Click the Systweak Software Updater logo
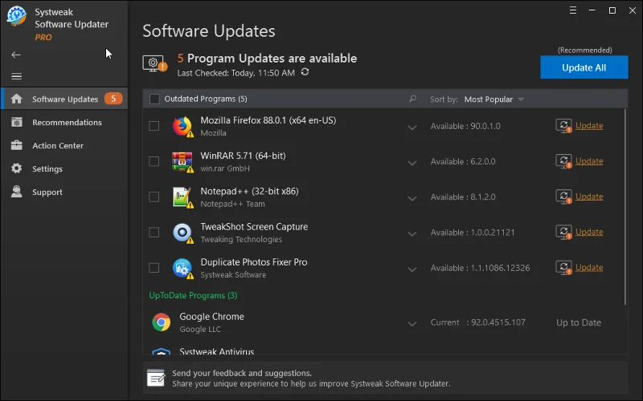 pos(17,16)
